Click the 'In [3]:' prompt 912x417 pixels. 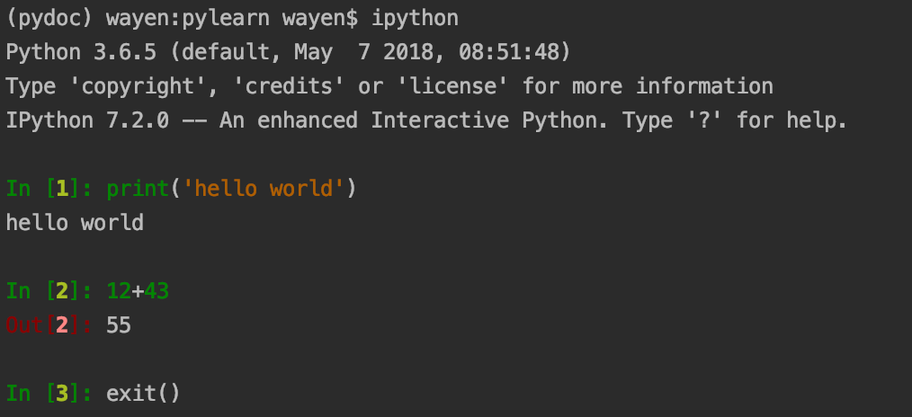pos(49,394)
